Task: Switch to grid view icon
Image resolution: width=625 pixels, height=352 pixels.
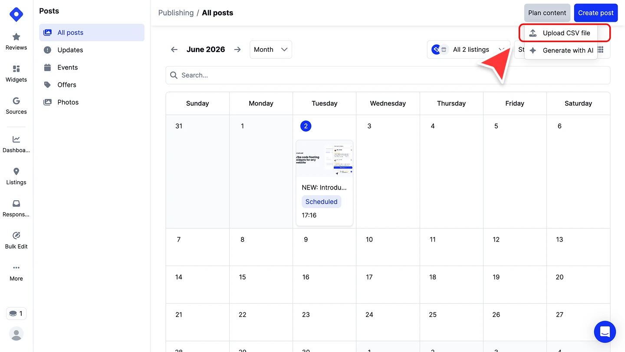Action: pyautogui.click(x=601, y=50)
